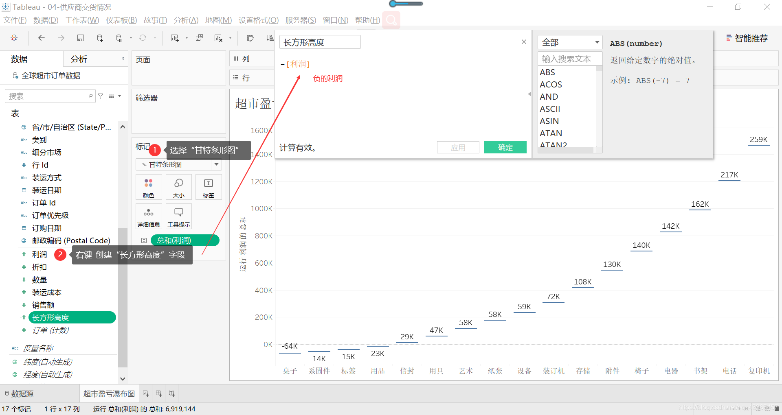The height and width of the screenshot is (415, 782).
Task: Click the 全球超市订单数据 data source icon
Action: tap(15, 76)
